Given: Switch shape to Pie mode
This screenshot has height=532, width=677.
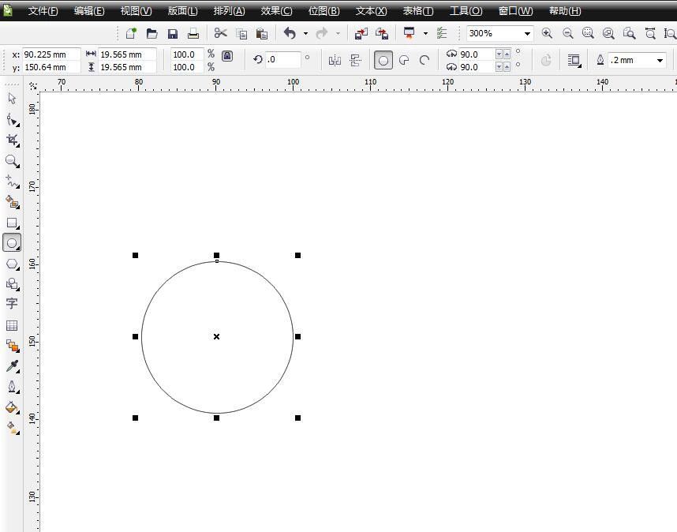Looking at the screenshot, I should click(x=404, y=61).
